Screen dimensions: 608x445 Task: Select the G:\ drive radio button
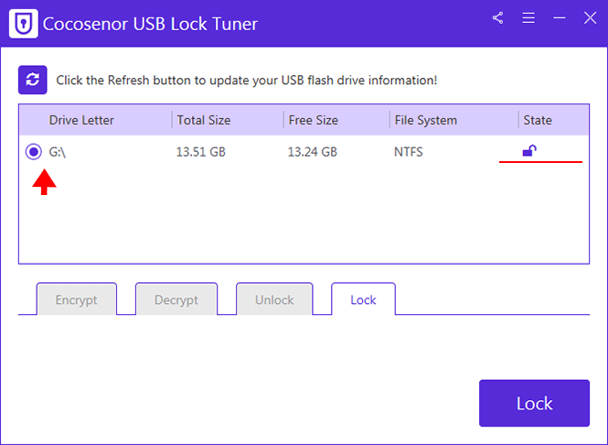(34, 151)
